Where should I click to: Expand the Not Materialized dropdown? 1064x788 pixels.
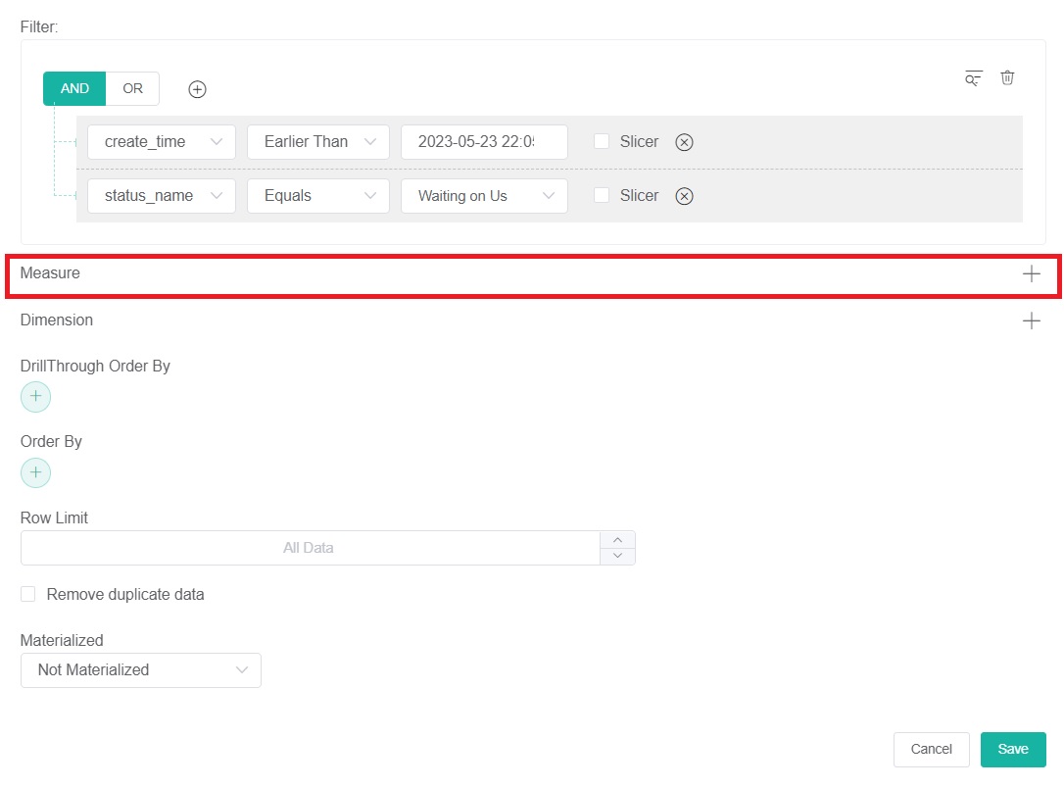(x=141, y=670)
